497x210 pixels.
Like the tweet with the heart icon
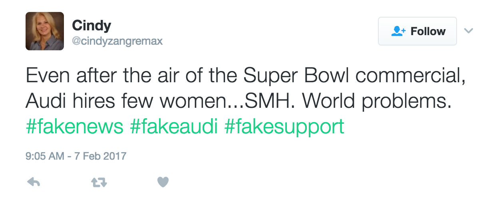tap(163, 182)
